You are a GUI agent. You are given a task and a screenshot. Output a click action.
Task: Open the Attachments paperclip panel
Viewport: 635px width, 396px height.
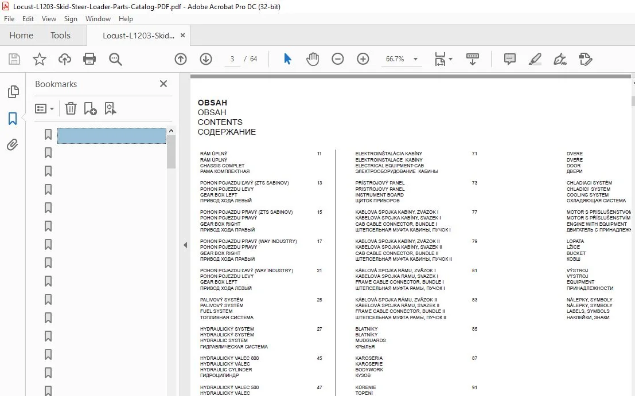click(x=13, y=144)
